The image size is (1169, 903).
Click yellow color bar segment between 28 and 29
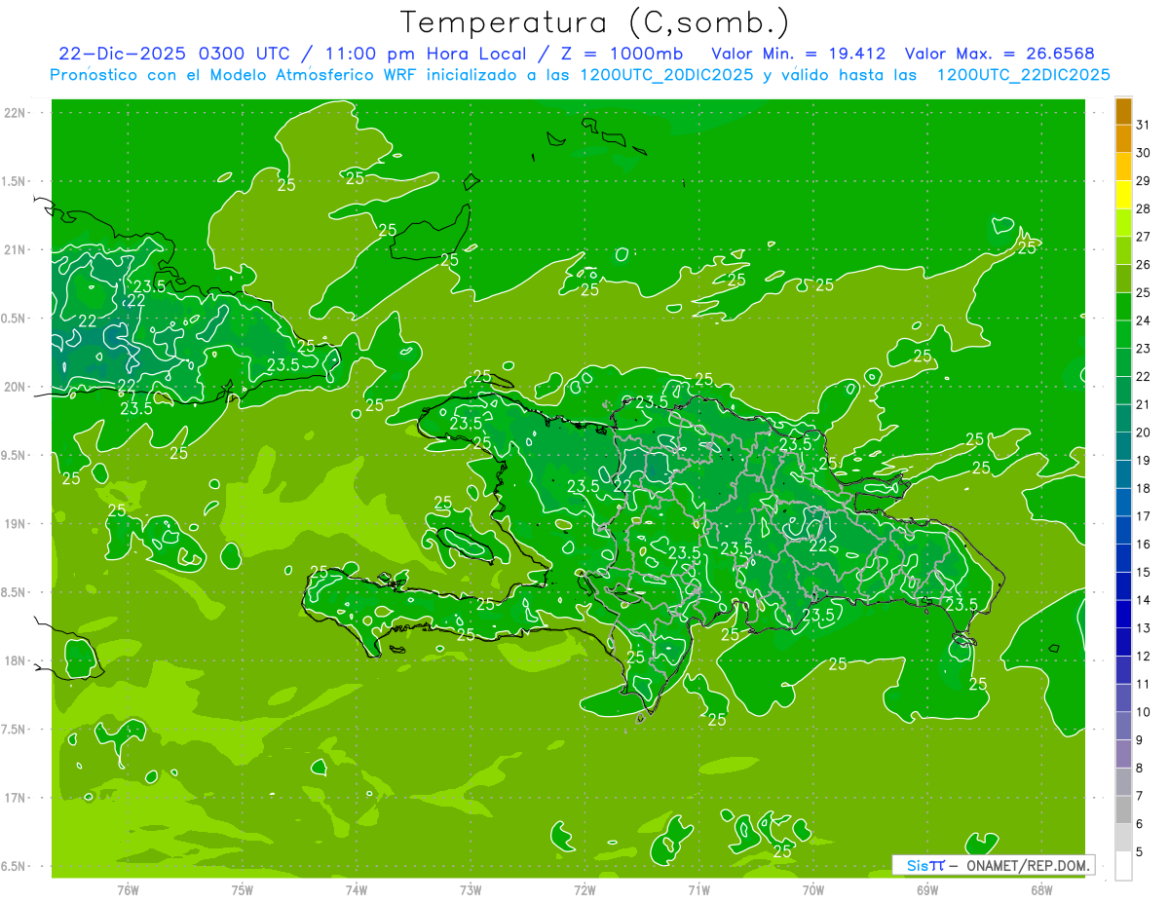(x=1123, y=195)
